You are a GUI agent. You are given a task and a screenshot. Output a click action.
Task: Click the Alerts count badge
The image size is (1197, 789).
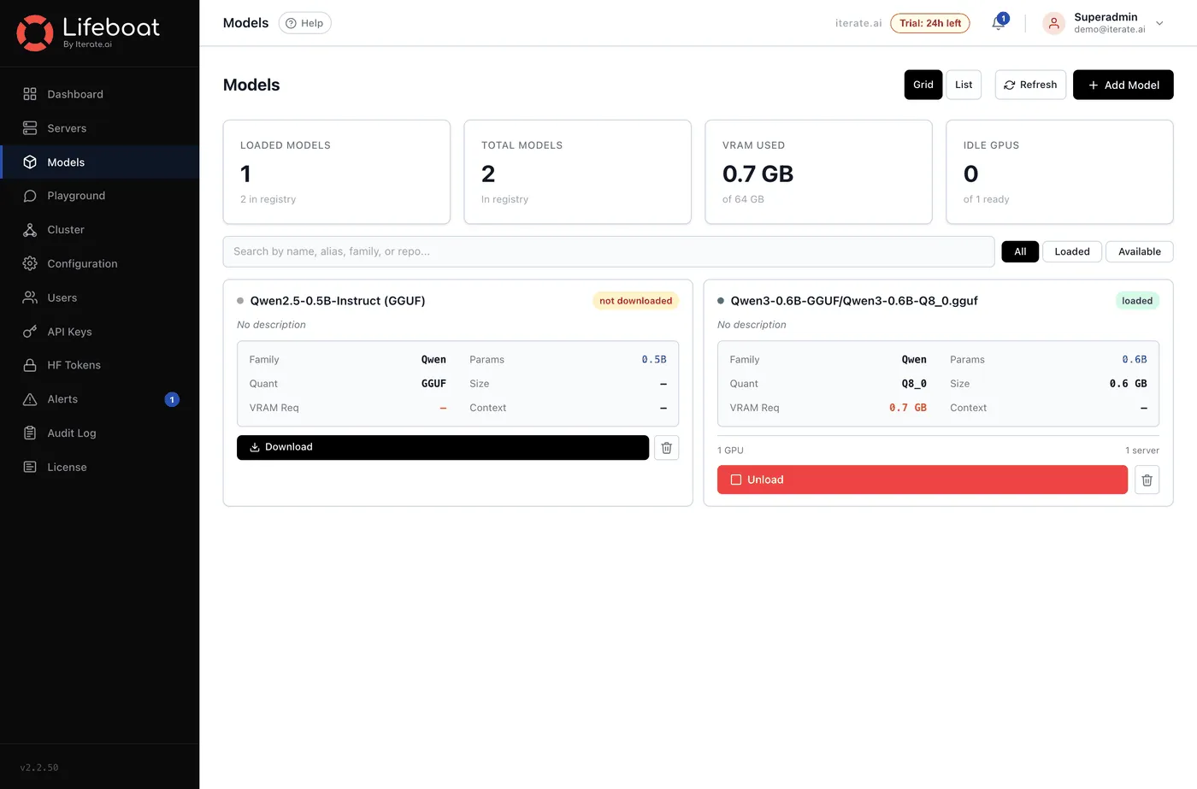172,399
